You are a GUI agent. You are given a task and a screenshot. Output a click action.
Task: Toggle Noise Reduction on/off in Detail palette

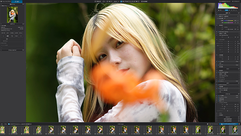[219, 96]
